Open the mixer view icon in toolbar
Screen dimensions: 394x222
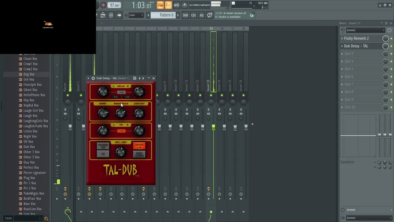[x=111, y=15]
